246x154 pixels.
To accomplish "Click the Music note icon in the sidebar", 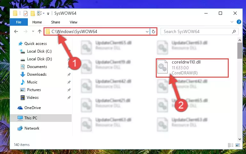I will point(23,82).
